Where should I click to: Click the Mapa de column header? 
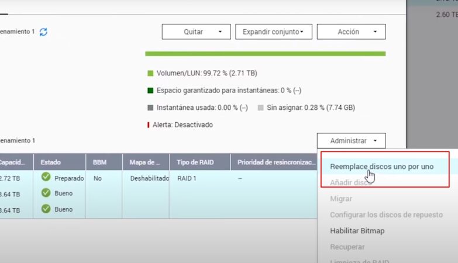146,162
